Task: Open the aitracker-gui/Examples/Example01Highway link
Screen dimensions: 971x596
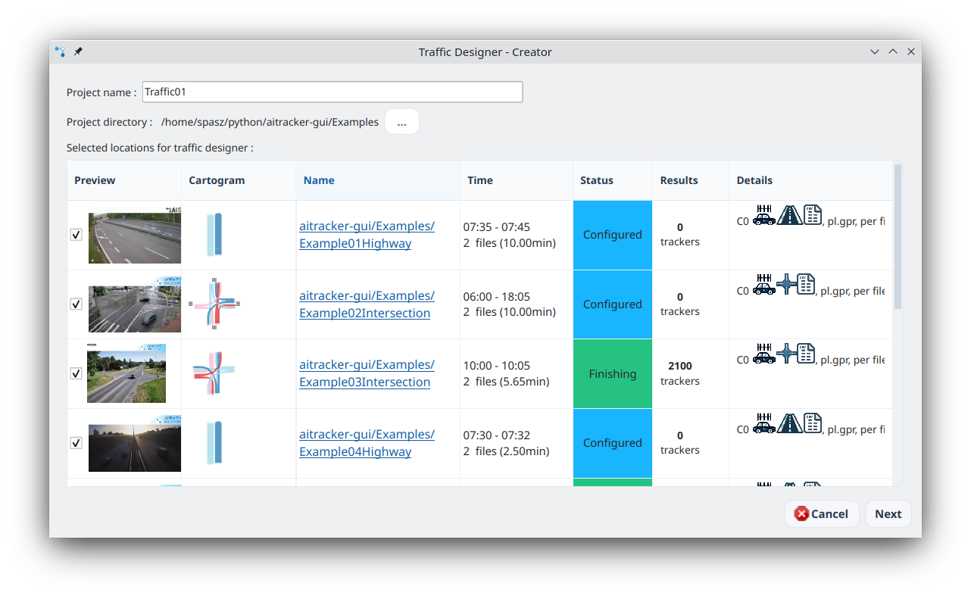Action: [367, 235]
